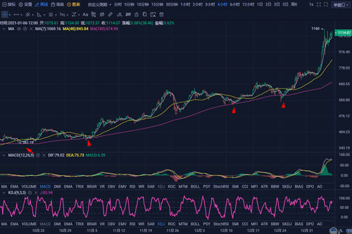Switch to the 1小时 timeframe
Image resolution: width=352 pixels, height=234 pixels.
[x=186, y=4]
